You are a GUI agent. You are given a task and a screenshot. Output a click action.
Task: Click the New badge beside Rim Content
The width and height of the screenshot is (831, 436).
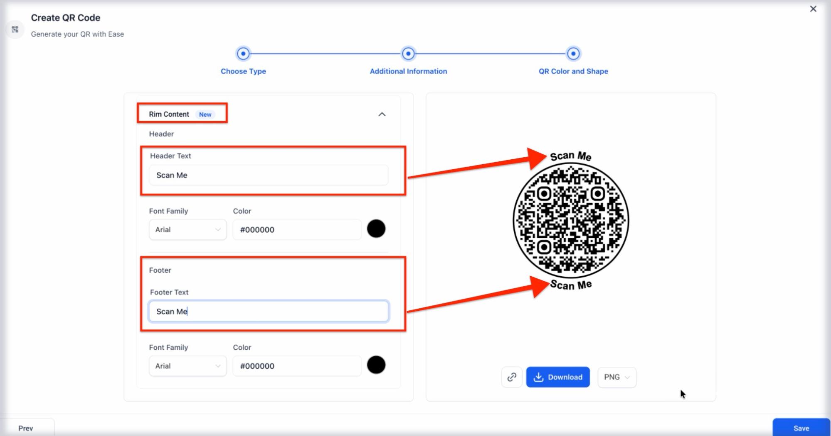[x=205, y=114]
